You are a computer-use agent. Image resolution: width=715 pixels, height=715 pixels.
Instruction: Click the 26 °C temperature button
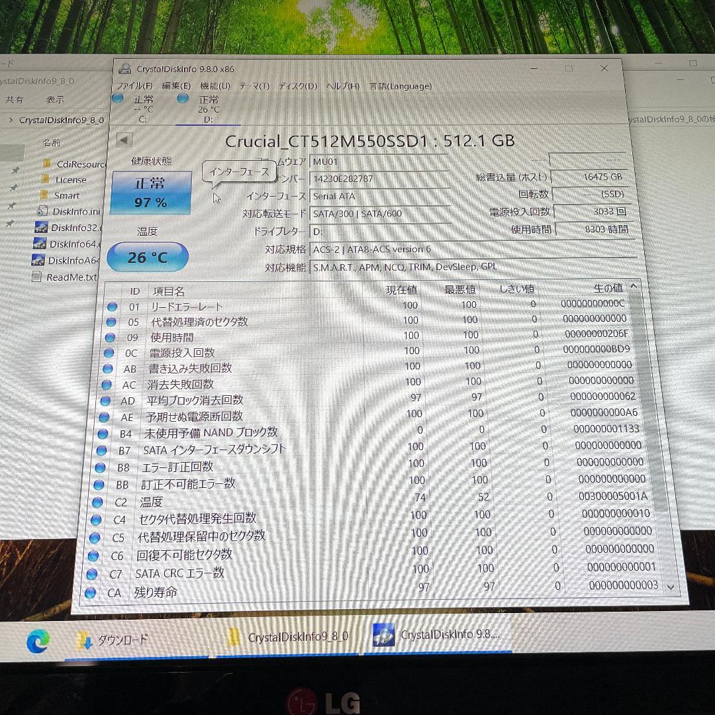148,257
